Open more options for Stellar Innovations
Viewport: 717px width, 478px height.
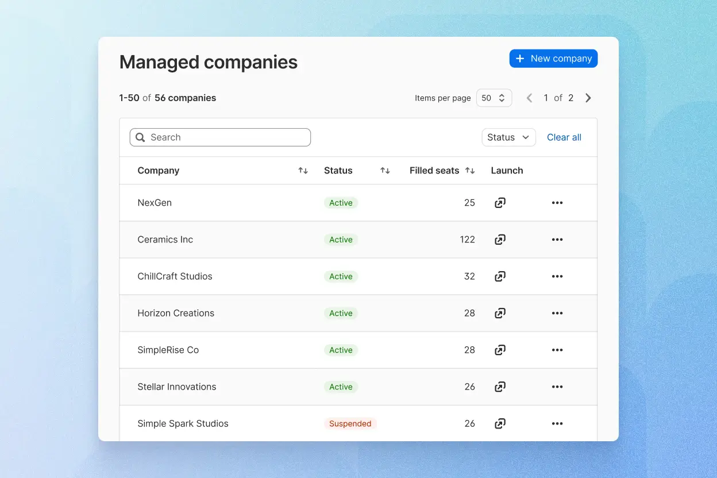click(x=557, y=387)
